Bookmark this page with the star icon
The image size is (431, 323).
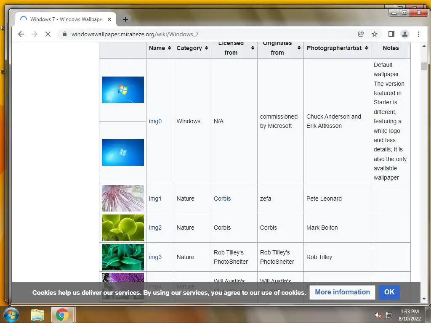point(374,34)
